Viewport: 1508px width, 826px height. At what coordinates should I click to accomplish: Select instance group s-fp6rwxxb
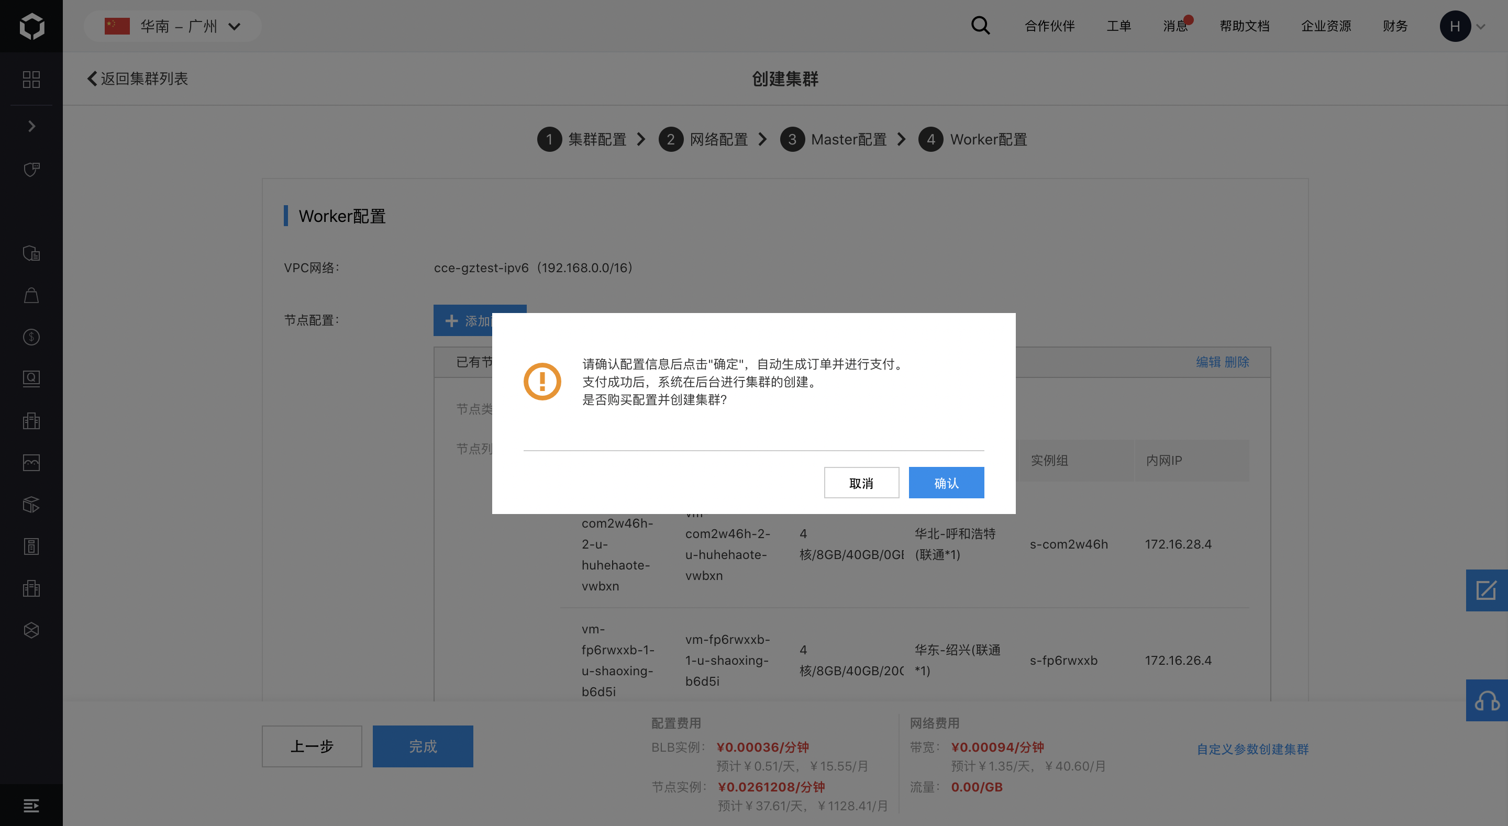[x=1063, y=661]
